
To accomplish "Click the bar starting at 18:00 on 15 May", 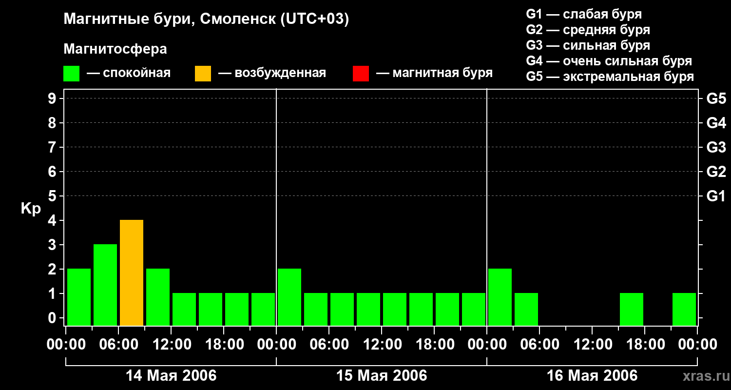I will [x=447, y=309].
